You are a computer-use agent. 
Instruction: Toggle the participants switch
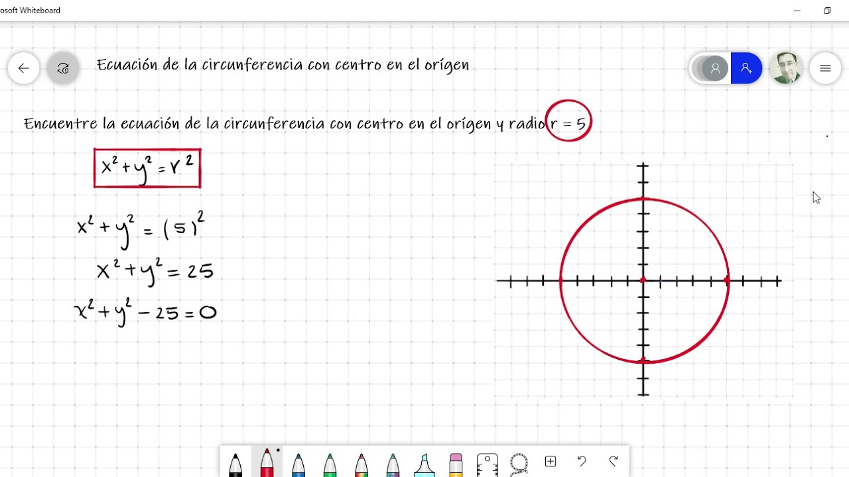pyautogui.click(x=710, y=68)
